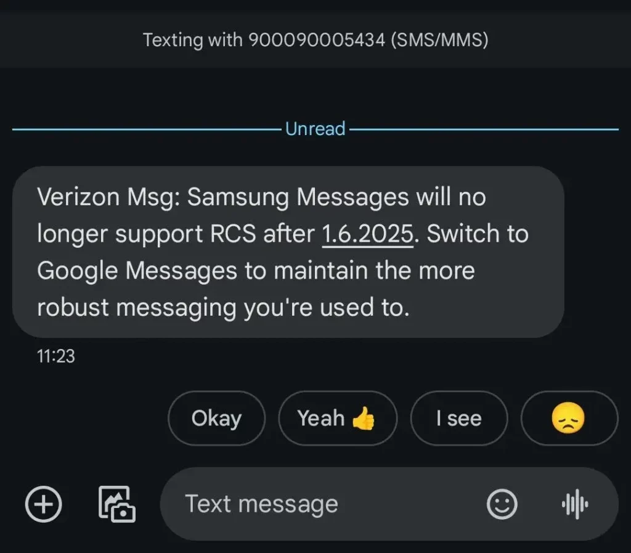631x553 pixels.
Task: Tap the (SMS/MMS) label in header
Action: pos(439,40)
